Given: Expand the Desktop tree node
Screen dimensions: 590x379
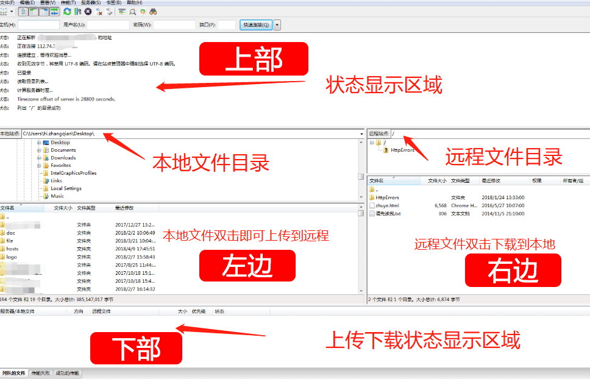Looking at the screenshot, I should click(x=39, y=143).
